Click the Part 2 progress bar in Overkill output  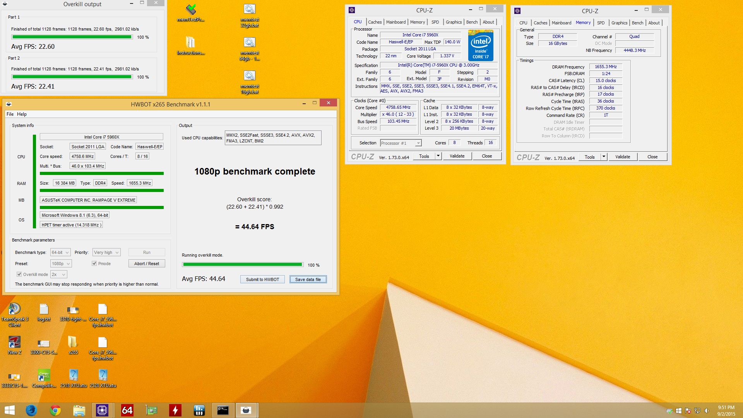click(x=72, y=77)
